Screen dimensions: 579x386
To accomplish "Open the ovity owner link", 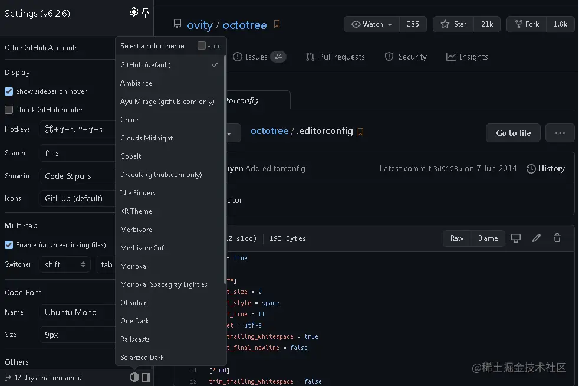I will click(199, 25).
